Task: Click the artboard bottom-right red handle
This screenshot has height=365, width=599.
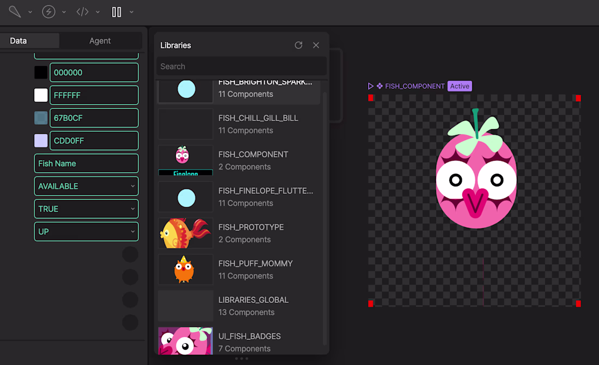Action: (x=578, y=303)
